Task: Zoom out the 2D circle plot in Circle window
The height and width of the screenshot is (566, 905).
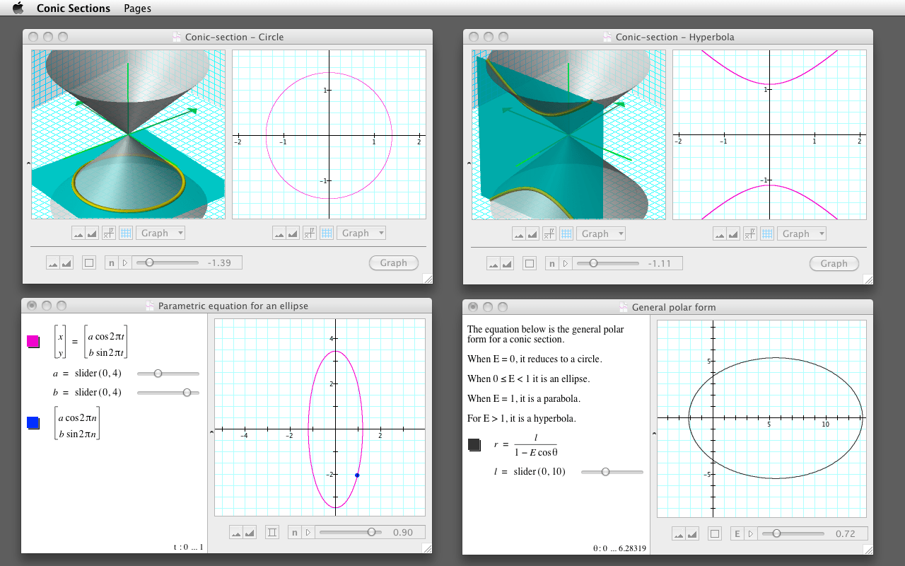Action: pos(279,233)
